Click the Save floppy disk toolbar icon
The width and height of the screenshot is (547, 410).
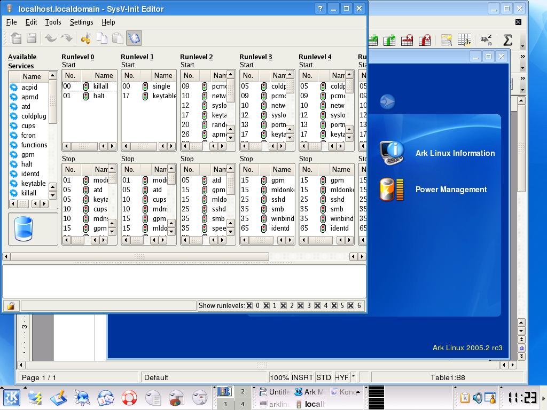tap(32, 38)
